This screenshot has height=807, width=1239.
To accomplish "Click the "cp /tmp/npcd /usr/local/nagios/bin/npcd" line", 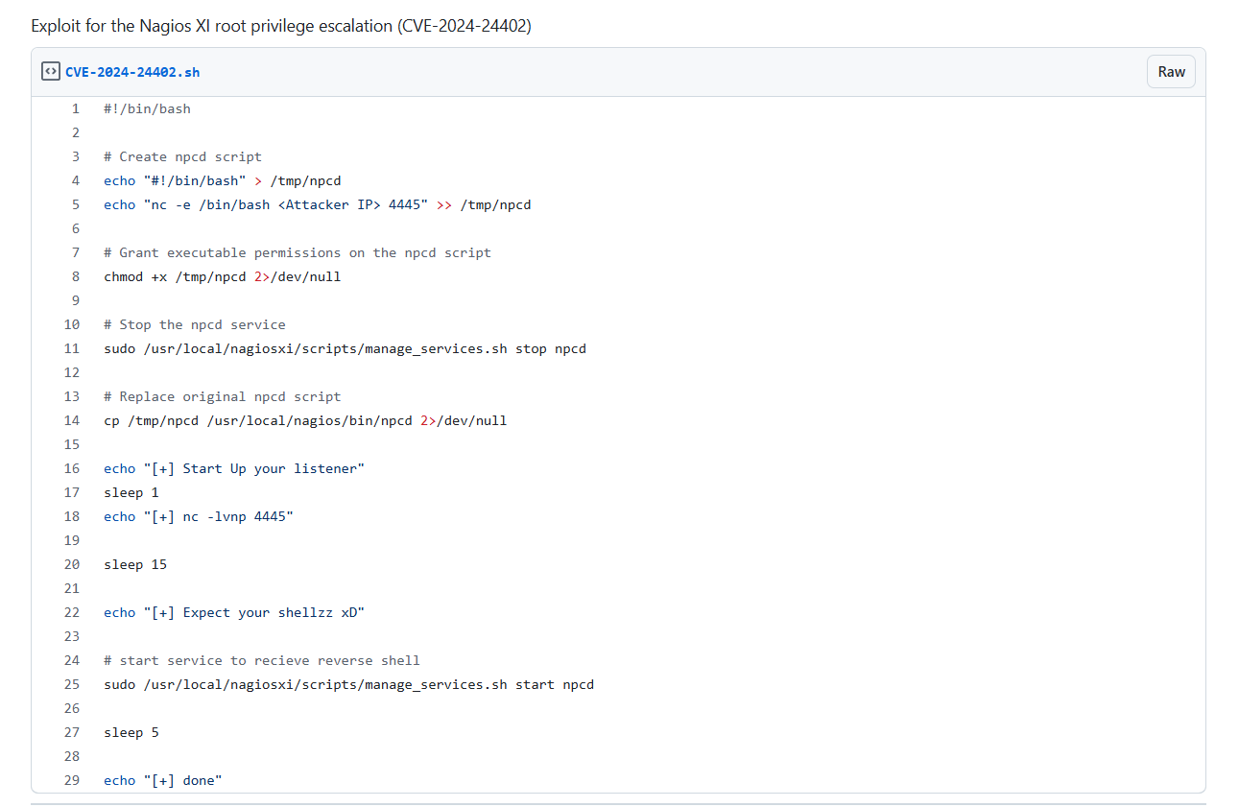I will click(x=305, y=420).
